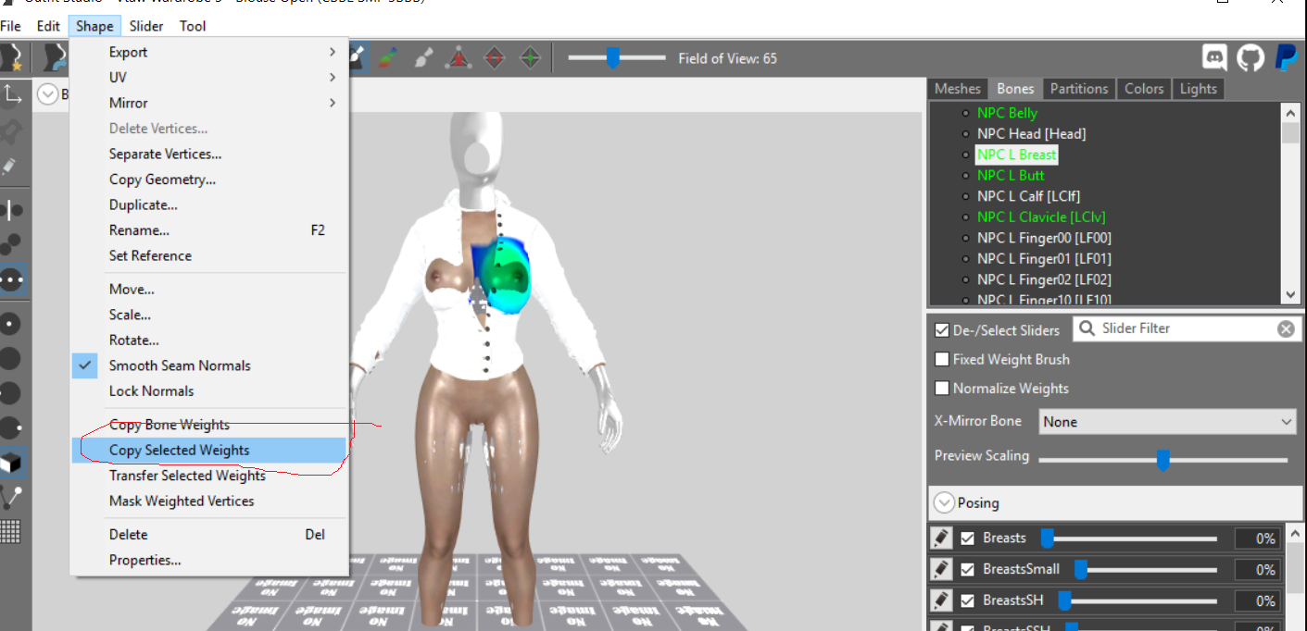Click the red triangle collapse vertex tool icon
The height and width of the screenshot is (631, 1307).
point(459,58)
